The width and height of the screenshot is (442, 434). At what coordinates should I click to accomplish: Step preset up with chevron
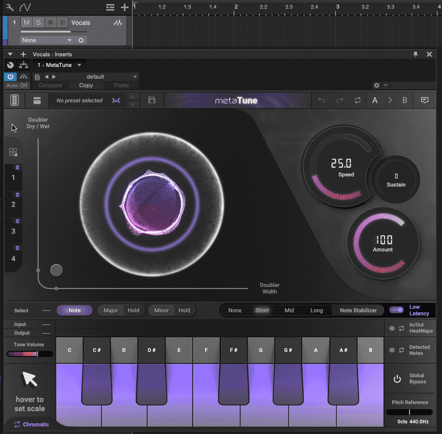click(132, 97)
